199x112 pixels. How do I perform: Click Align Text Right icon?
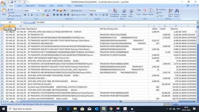click(x=61, y=15)
